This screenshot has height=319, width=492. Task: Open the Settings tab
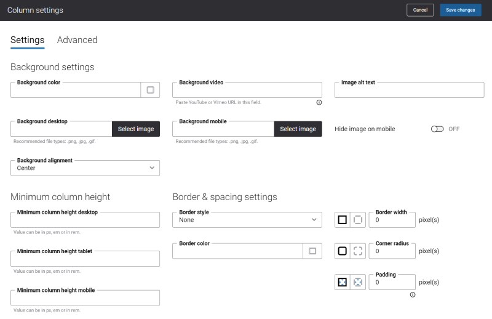28,40
